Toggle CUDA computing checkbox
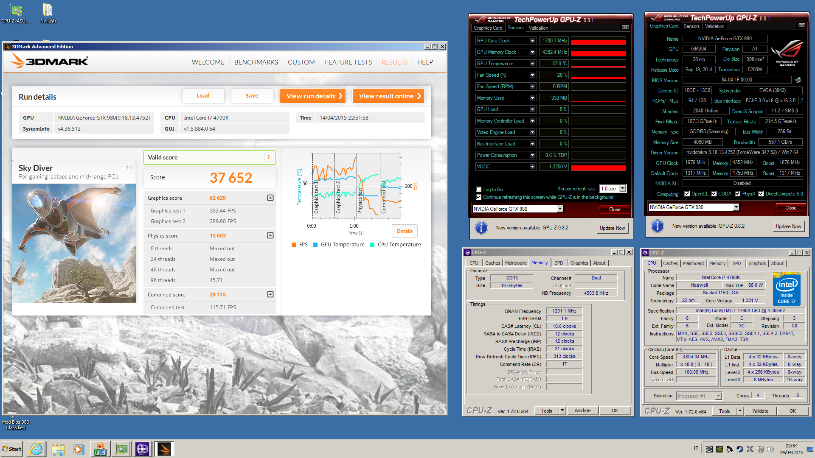 (x=714, y=194)
